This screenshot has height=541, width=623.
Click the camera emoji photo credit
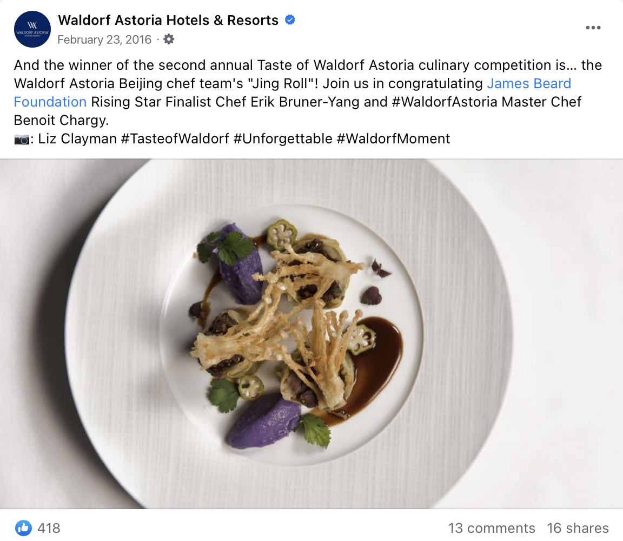22,139
